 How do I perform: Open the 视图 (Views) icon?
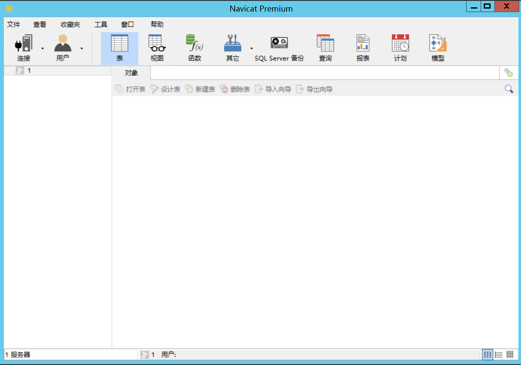pos(156,47)
